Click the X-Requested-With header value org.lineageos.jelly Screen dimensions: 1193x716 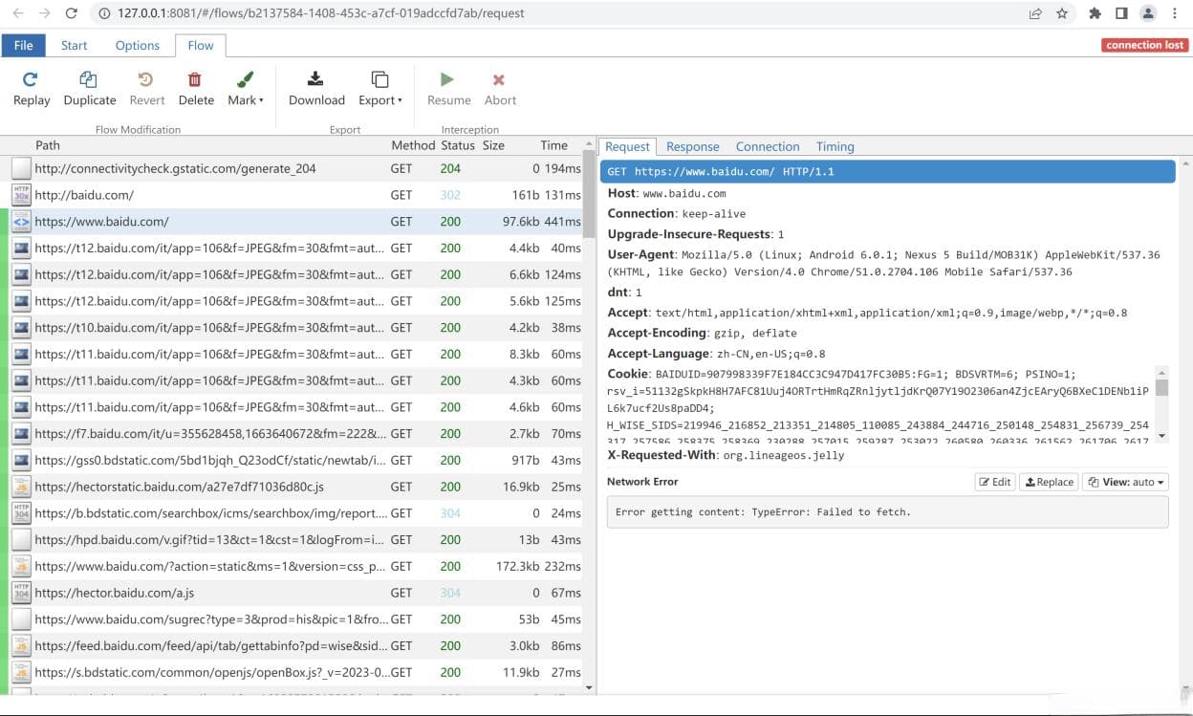tap(783, 456)
